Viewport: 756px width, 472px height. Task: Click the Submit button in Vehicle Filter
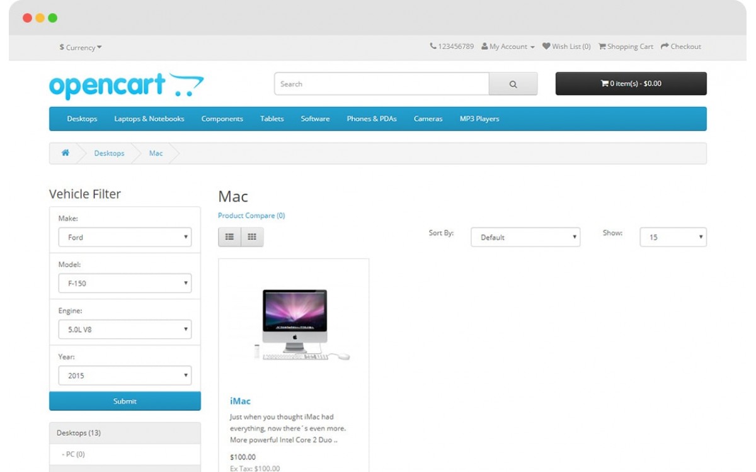pyautogui.click(x=125, y=401)
